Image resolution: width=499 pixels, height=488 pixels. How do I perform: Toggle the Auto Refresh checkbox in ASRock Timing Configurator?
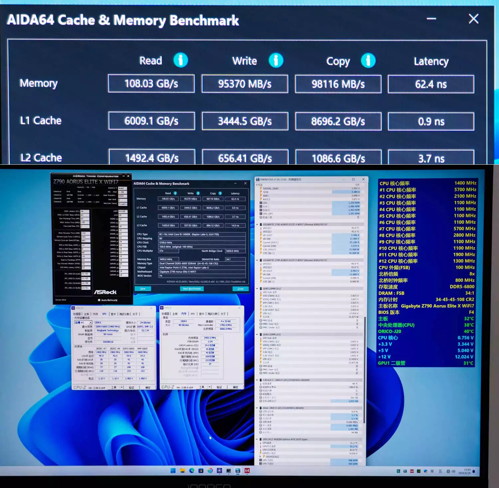click(x=99, y=300)
